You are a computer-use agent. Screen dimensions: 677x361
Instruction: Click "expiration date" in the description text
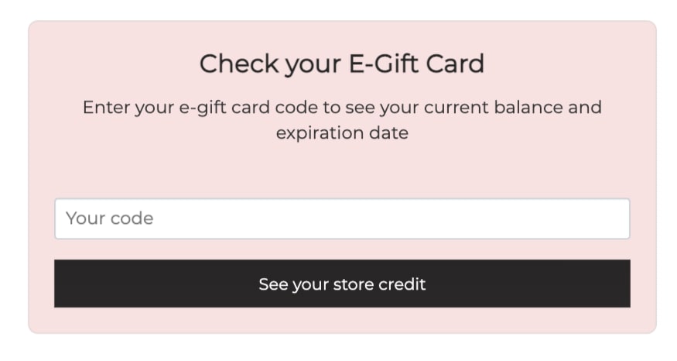pos(341,132)
